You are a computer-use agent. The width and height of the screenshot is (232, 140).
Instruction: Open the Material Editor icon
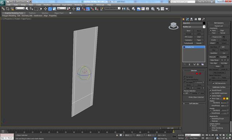pos(153,9)
